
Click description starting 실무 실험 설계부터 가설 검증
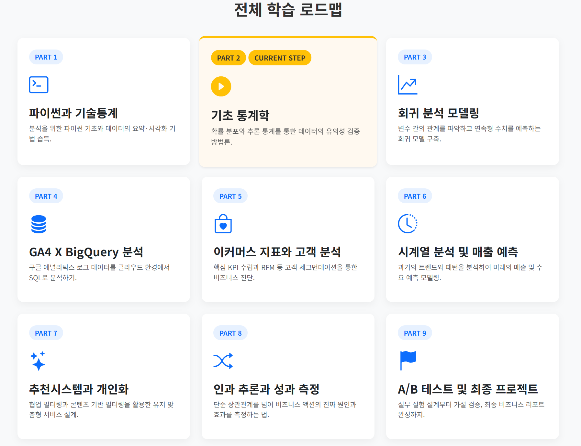coord(471,409)
